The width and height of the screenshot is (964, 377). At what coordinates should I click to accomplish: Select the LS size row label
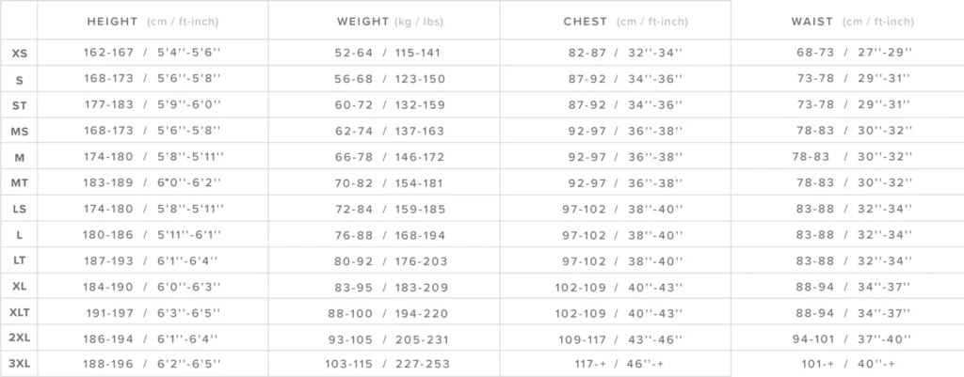click(x=20, y=210)
